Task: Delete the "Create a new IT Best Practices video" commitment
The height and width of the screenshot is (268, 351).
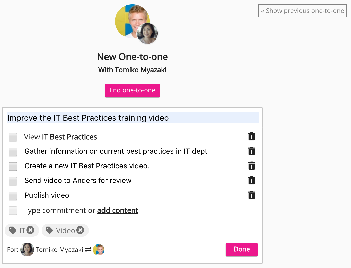Action: [x=251, y=166]
